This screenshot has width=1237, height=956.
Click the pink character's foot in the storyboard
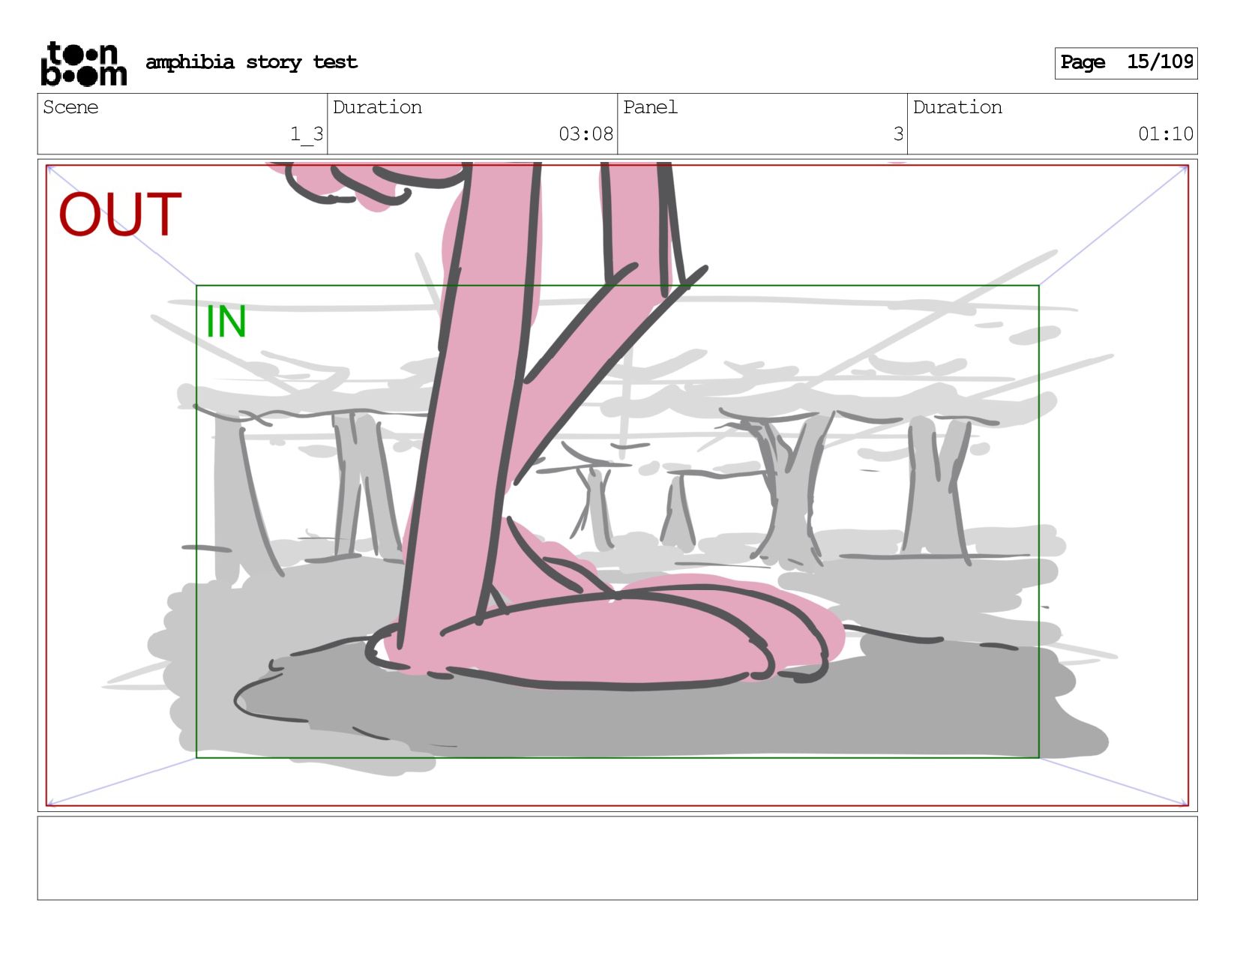coord(607,634)
